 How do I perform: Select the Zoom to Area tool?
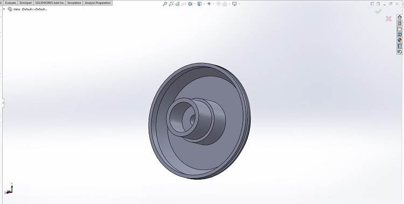(171, 4)
